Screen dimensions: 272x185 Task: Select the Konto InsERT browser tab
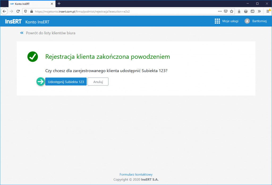(32, 4)
